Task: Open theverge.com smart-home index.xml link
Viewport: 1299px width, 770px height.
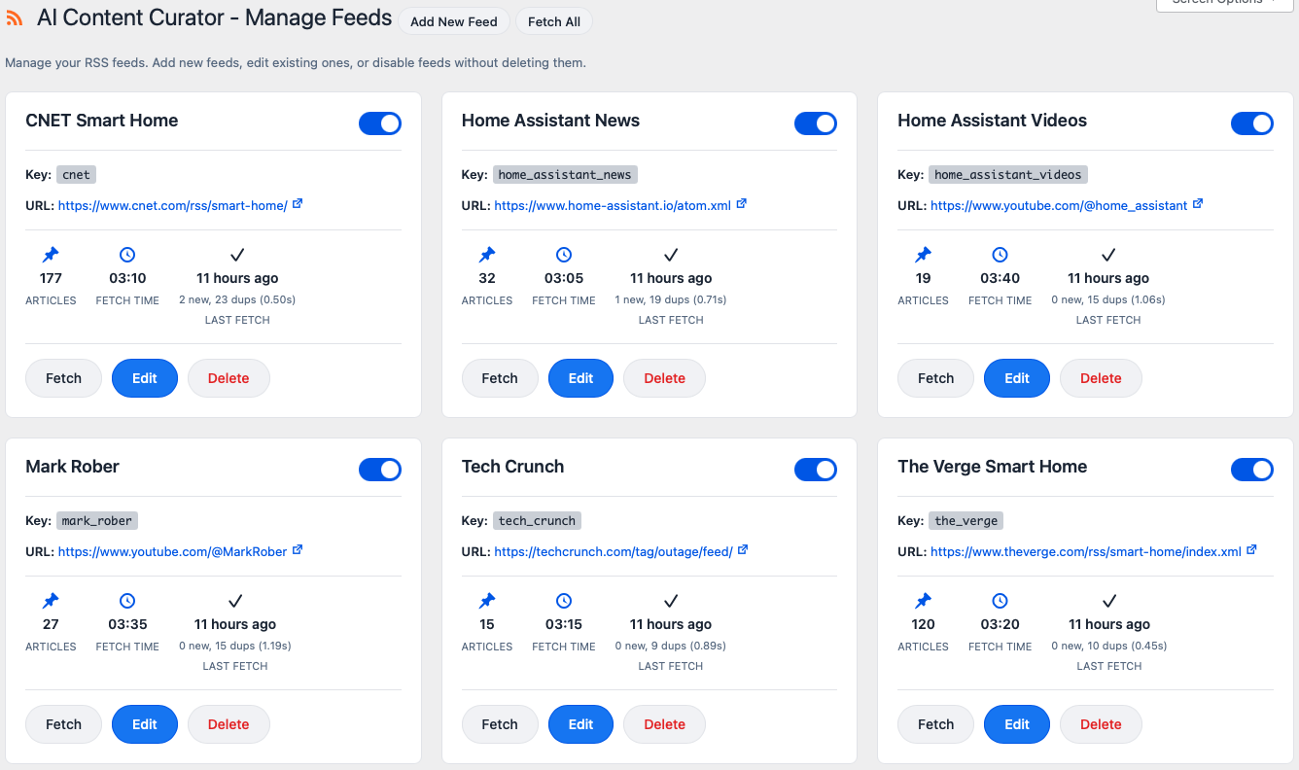Action: [x=1086, y=551]
